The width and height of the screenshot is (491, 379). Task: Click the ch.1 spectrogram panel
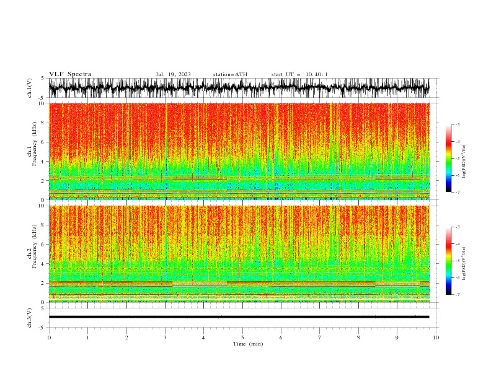239,151
